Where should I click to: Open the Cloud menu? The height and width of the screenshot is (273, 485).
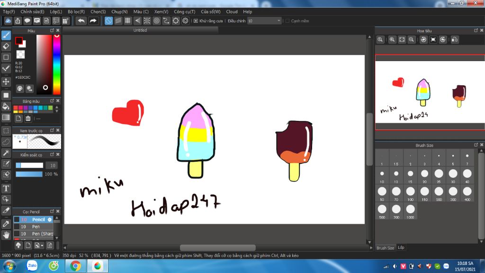tap(232, 11)
